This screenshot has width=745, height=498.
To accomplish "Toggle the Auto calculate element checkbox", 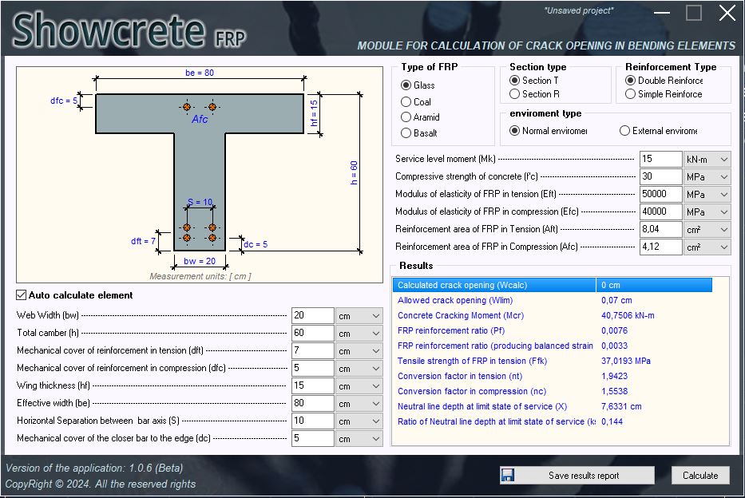I will [20, 295].
